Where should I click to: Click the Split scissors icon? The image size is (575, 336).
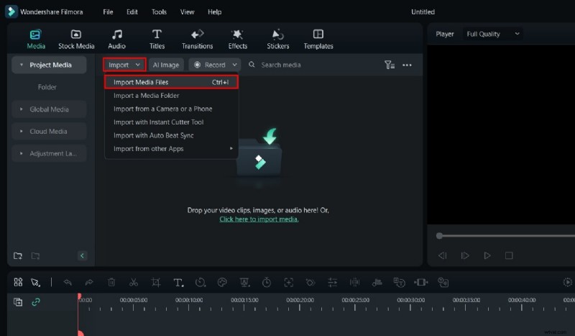134,282
